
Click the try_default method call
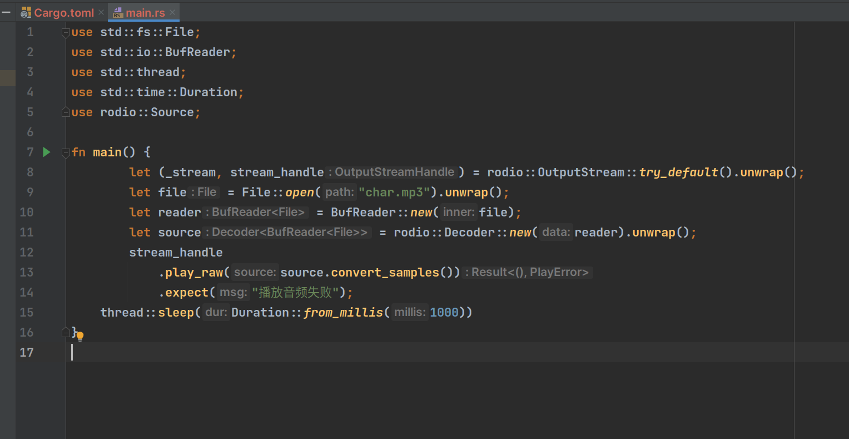(678, 172)
